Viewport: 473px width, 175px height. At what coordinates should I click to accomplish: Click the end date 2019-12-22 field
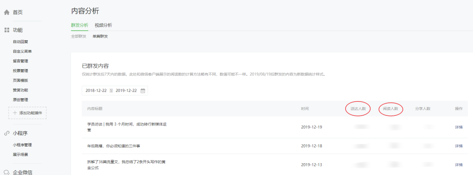coord(126,91)
